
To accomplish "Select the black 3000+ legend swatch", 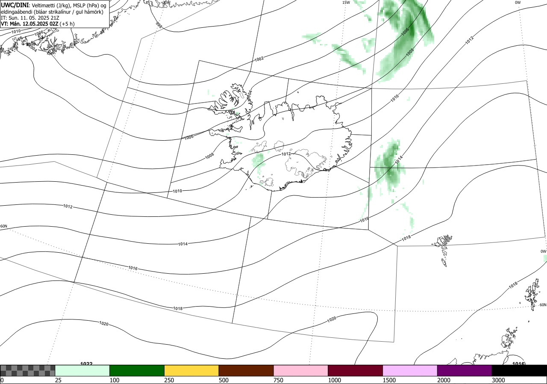I will coord(520,370).
